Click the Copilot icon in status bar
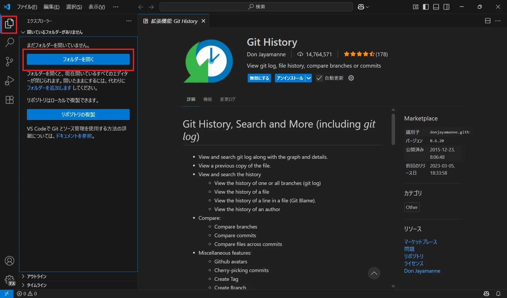The image size is (507, 298). pyautogui.click(x=486, y=294)
